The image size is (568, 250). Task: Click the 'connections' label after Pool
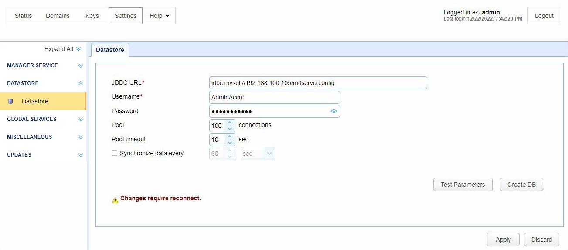click(255, 125)
